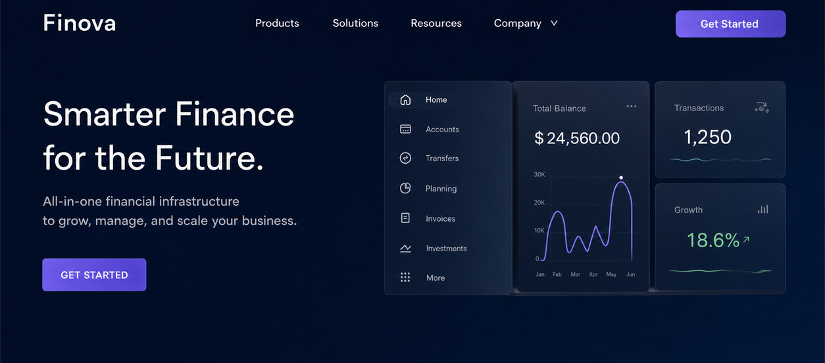
Task: Click the Jan month label
Action: pyautogui.click(x=540, y=274)
